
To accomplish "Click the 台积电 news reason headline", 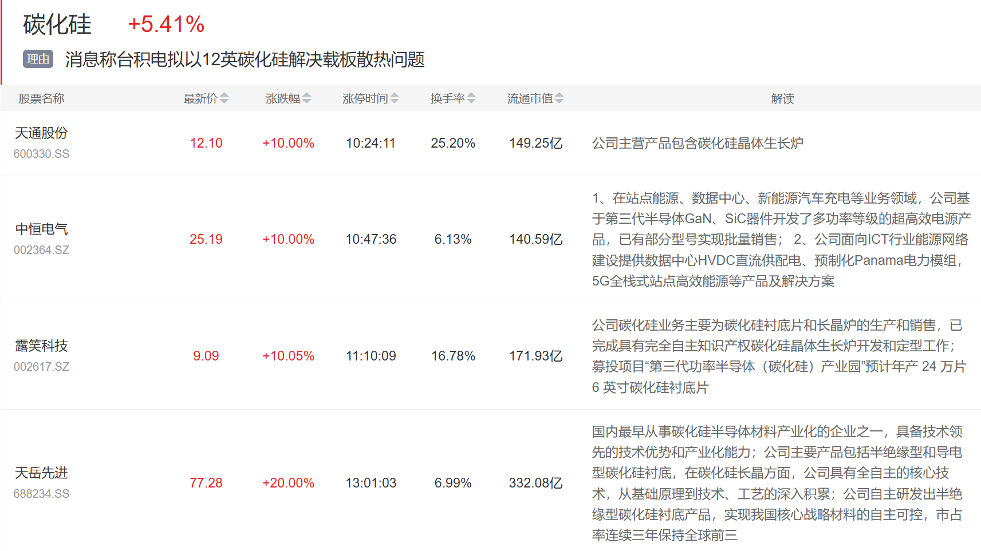I will tap(245, 60).
